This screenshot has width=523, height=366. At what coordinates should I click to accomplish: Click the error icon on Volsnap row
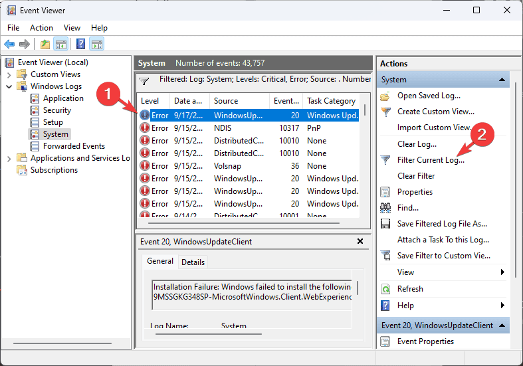pyautogui.click(x=145, y=166)
